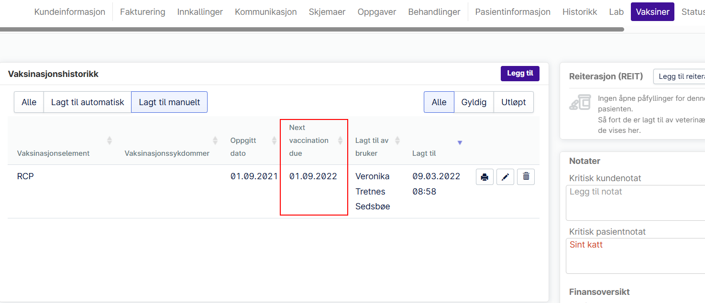
Task: Switch to the Fakturering tab
Action: tap(143, 12)
